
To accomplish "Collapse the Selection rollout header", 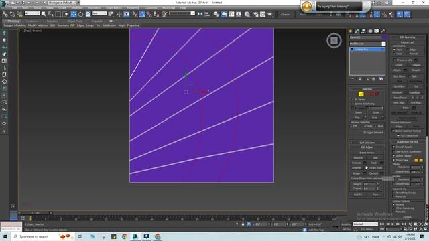I will [367, 89].
